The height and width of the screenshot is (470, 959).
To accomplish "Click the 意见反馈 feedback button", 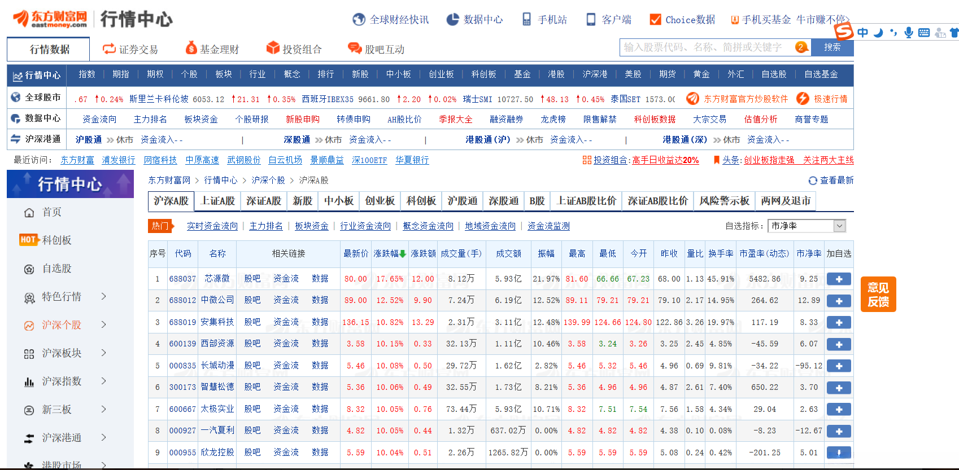I will (878, 295).
